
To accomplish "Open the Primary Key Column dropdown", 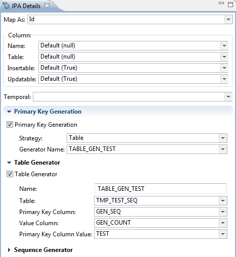I will (x=223, y=212).
